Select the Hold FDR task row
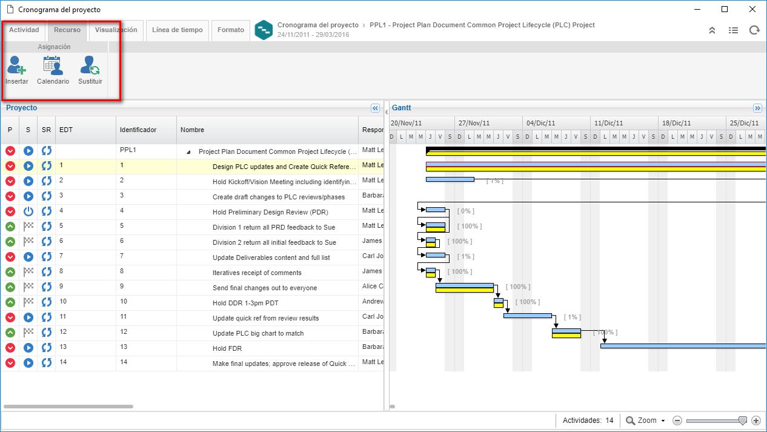 (x=192, y=348)
